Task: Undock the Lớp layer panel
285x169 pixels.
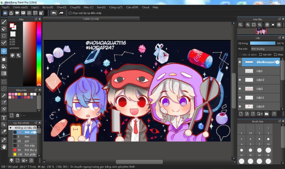Action: (x=279, y=38)
